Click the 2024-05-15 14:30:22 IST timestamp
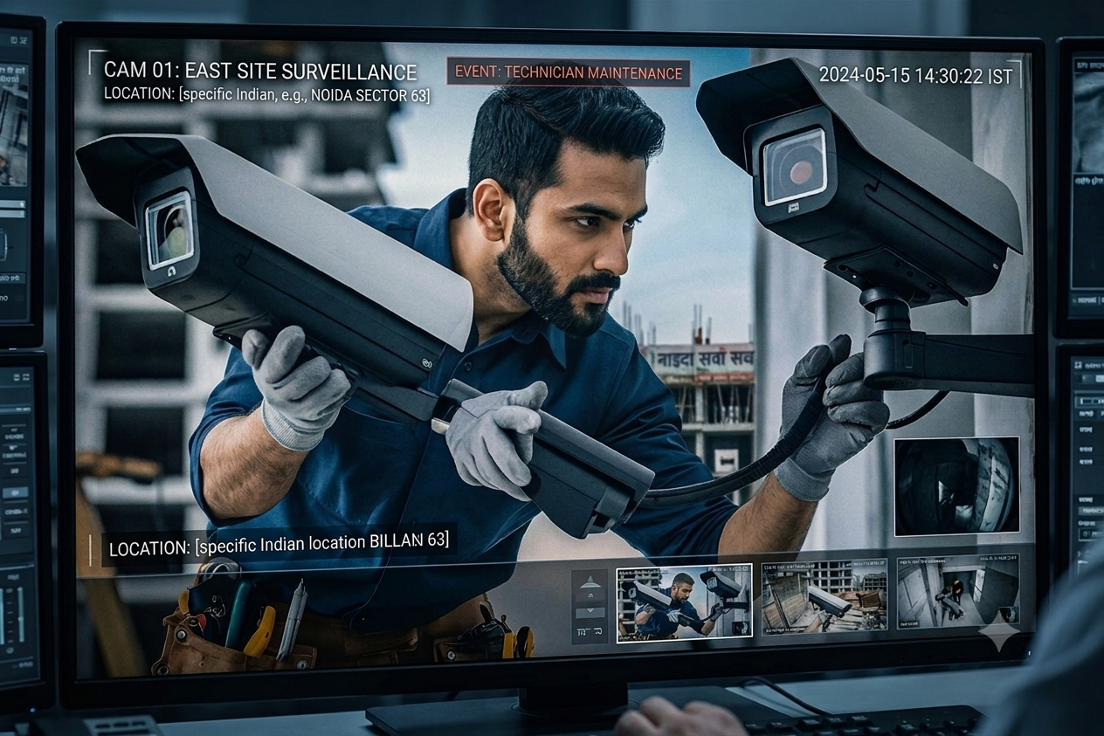This screenshot has height=736, width=1104. pyautogui.click(x=915, y=75)
